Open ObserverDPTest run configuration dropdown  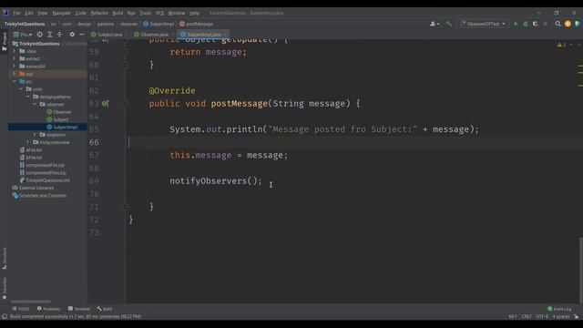point(483,24)
